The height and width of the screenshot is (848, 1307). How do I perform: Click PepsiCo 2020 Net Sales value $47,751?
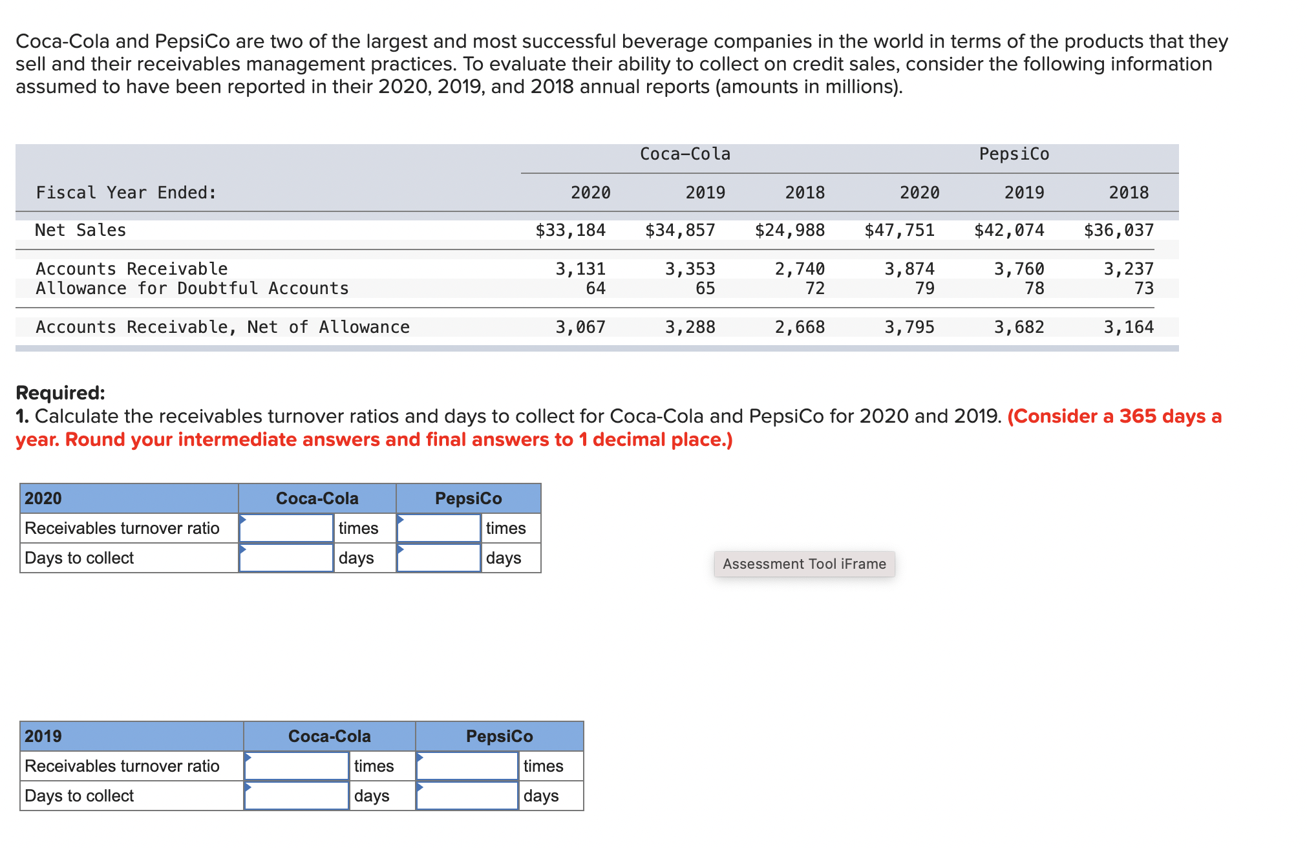899,230
